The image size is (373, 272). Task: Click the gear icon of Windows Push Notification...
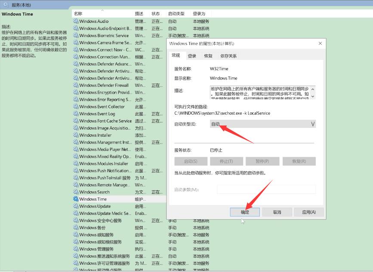[76, 171]
